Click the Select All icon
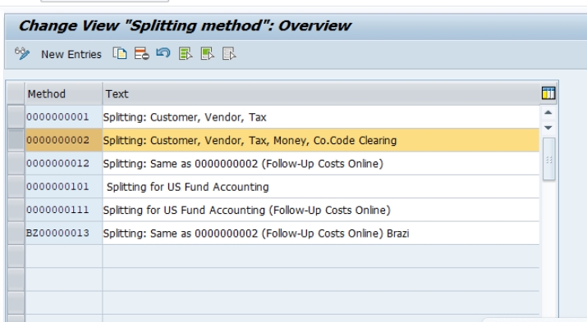Viewport: 587px width, 322px height. 186,54
